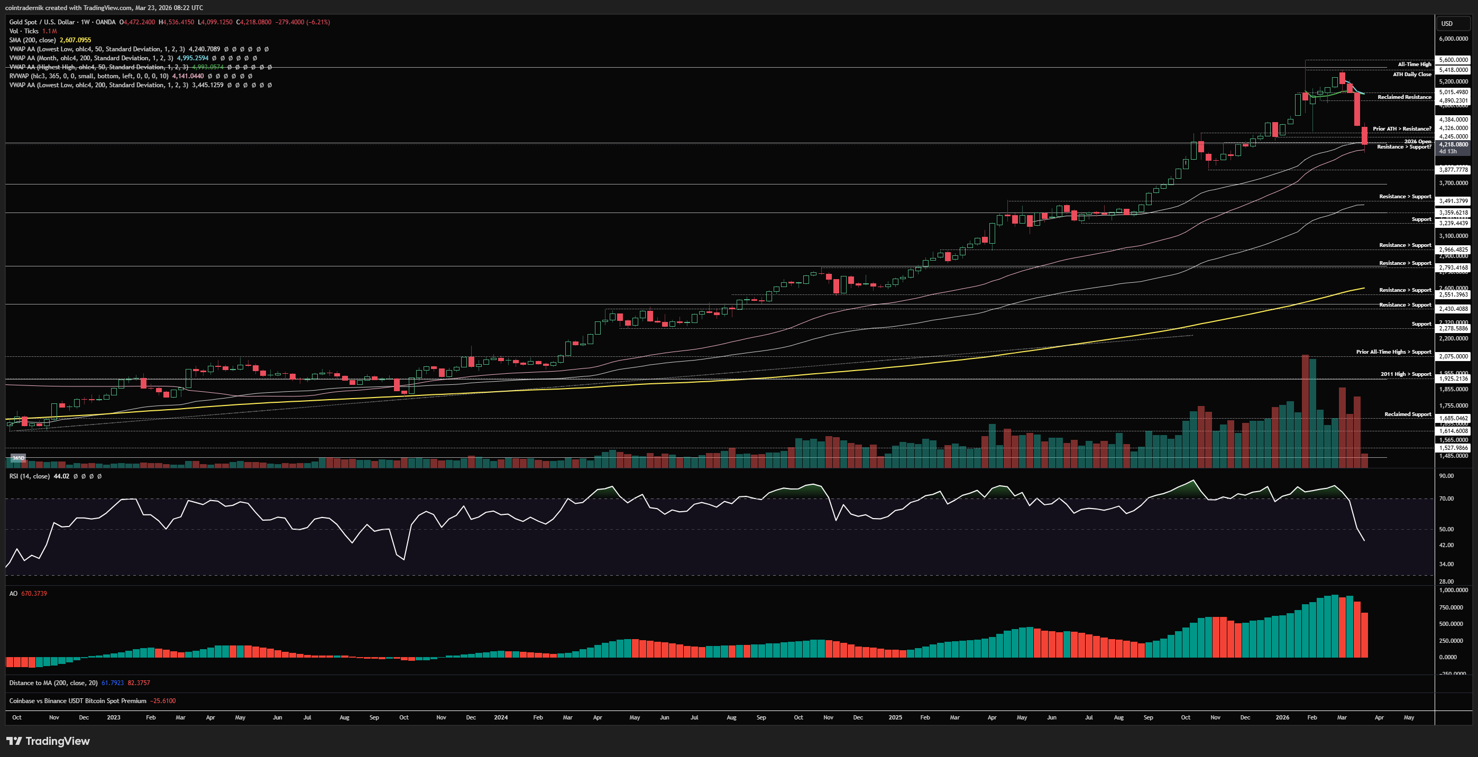Select the Gold Spot / U.S. Dollar symbol title
Screen dimensions: 1478x757
point(42,22)
